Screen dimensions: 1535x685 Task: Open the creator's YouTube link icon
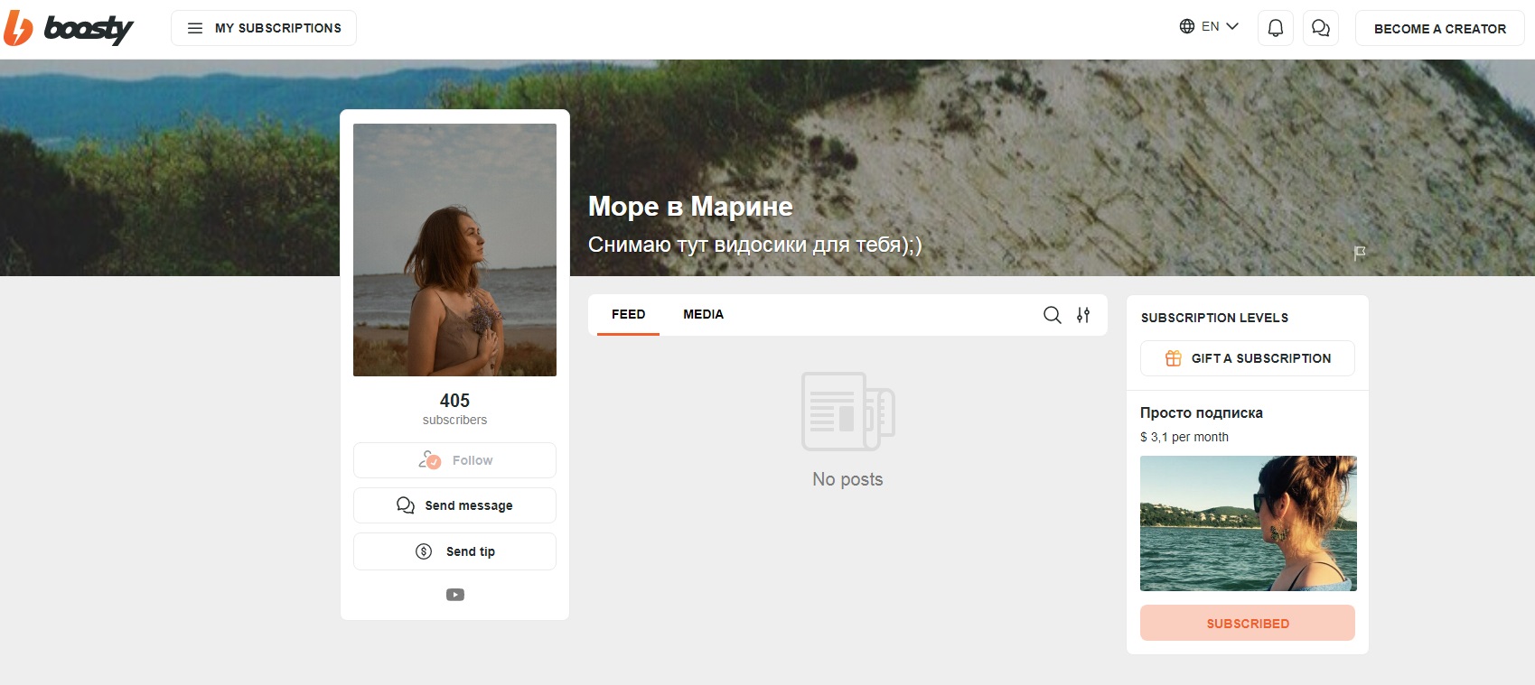(x=455, y=595)
